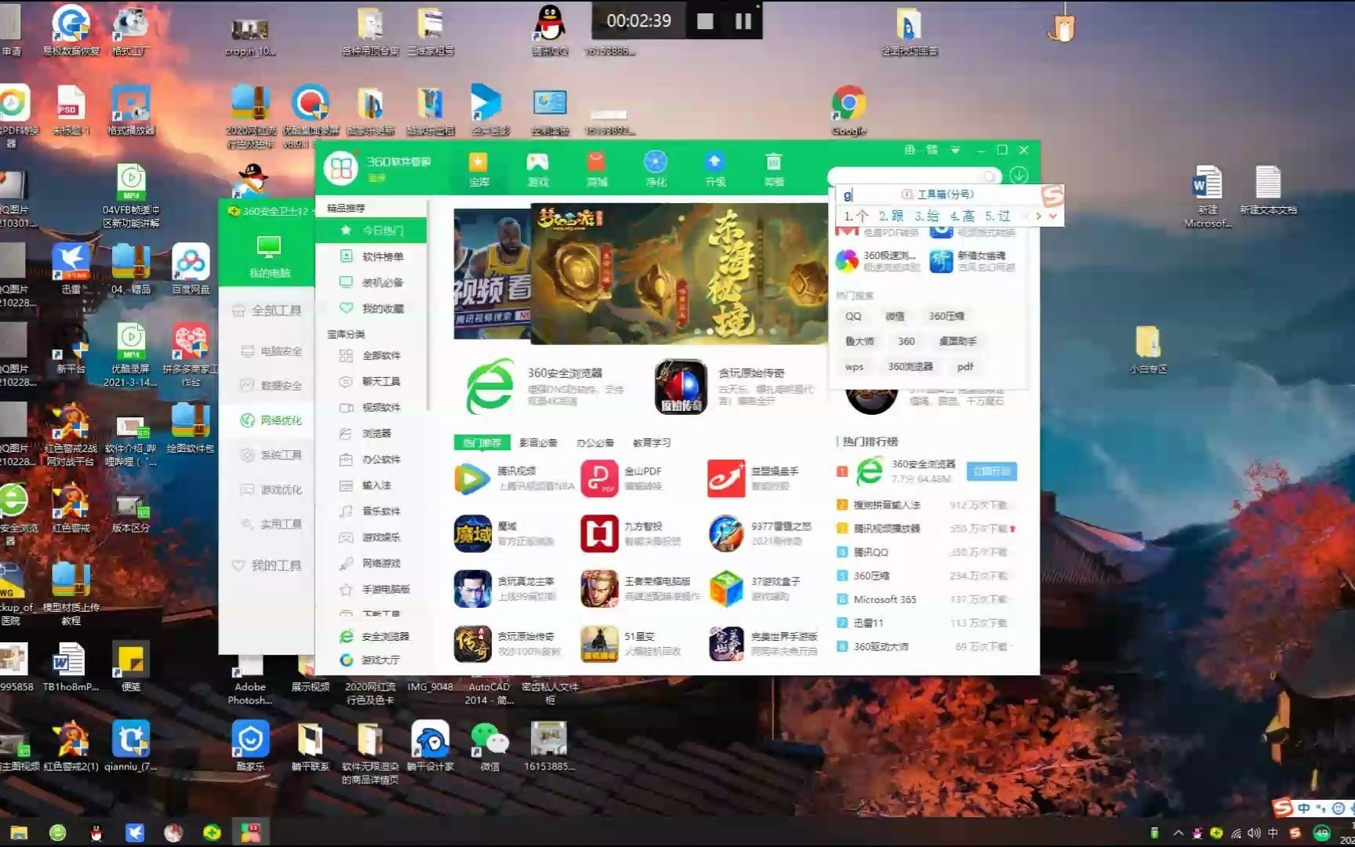Click the 鲁大师 hot search tag
This screenshot has width=1355, height=847.
coord(859,341)
